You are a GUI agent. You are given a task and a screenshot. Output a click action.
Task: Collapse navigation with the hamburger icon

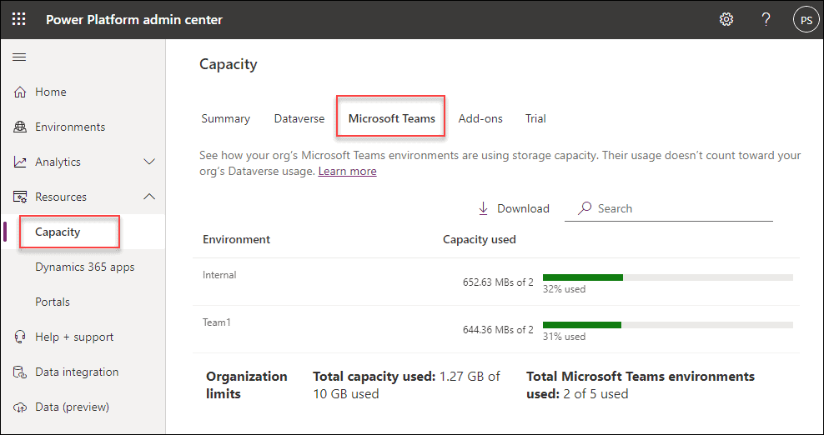[x=19, y=57]
